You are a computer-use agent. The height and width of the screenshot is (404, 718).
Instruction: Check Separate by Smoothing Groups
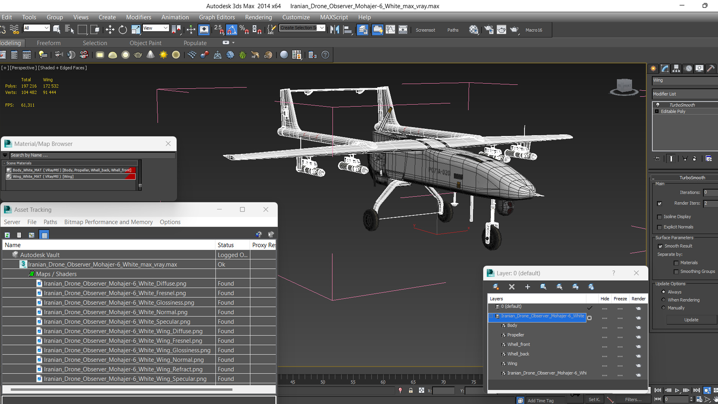click(x=676, y=272)
